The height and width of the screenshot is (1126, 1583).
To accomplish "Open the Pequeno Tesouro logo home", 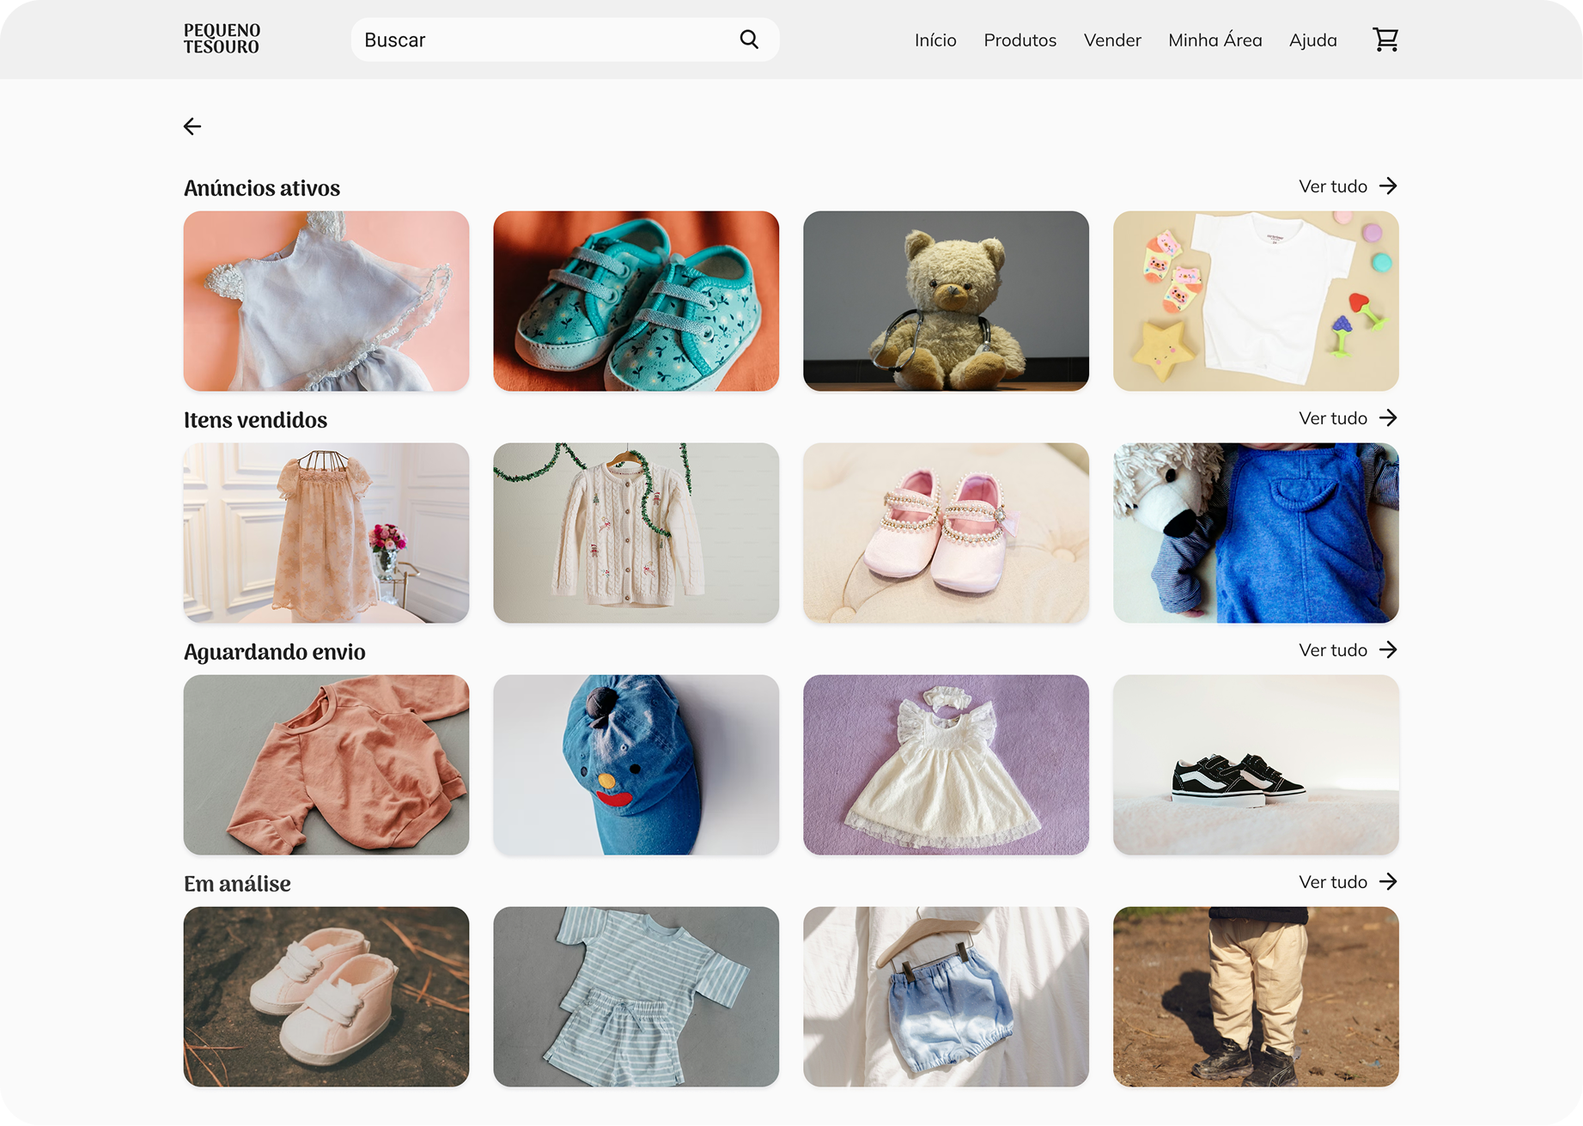I will [222, 40].
